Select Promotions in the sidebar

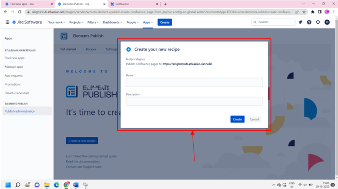[13, 84]
